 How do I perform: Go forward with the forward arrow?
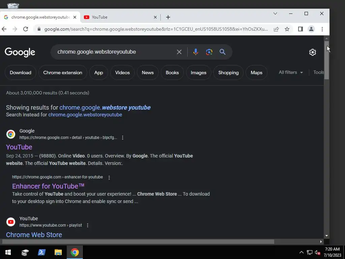(x=15, y=29)
